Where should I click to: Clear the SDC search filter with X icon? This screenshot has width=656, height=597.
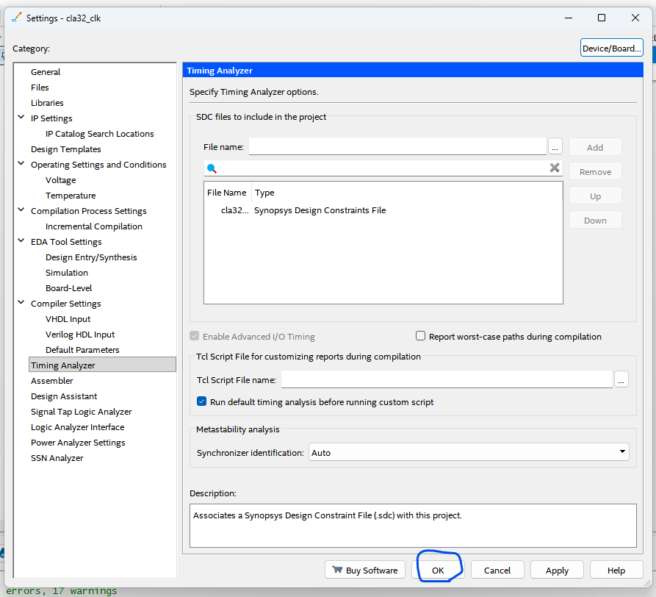pos(555,168)
